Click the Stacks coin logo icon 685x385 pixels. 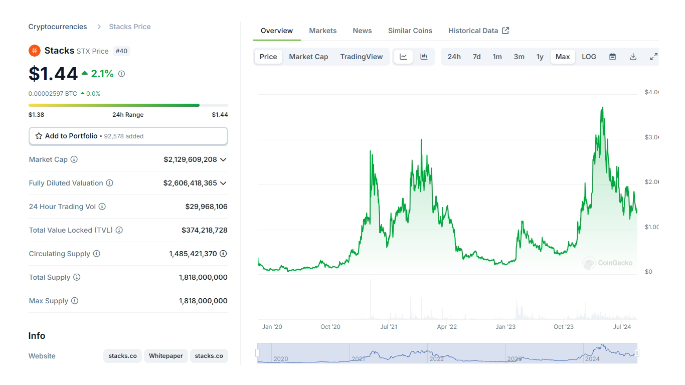click(x=34, y=51)
